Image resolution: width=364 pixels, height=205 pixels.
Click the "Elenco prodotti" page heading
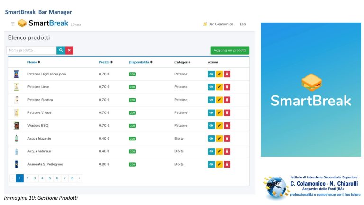tap(29, 37)
